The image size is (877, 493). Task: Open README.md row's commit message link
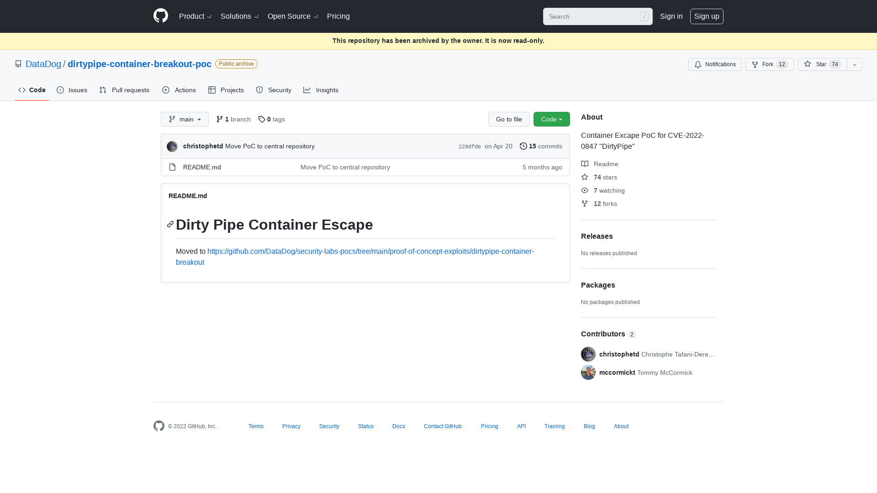pyautogui.click(x=345, y=167)
